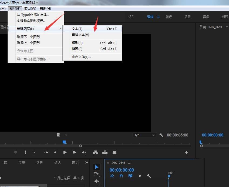This screenshot has width=229, height=187.
Task: Click the Step Forward icon
Action: [75, 152]
